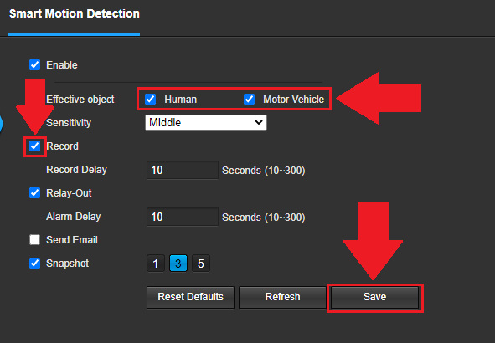Viewport: 495px width, 343px height.
Task: Select snapshot count 5
Action: 201,264
